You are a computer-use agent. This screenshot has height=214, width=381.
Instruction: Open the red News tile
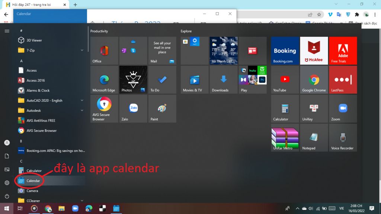coord(253,51)
